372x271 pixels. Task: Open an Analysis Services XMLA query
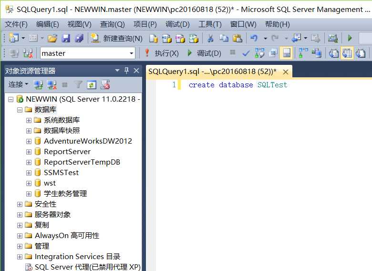point(194,38)
